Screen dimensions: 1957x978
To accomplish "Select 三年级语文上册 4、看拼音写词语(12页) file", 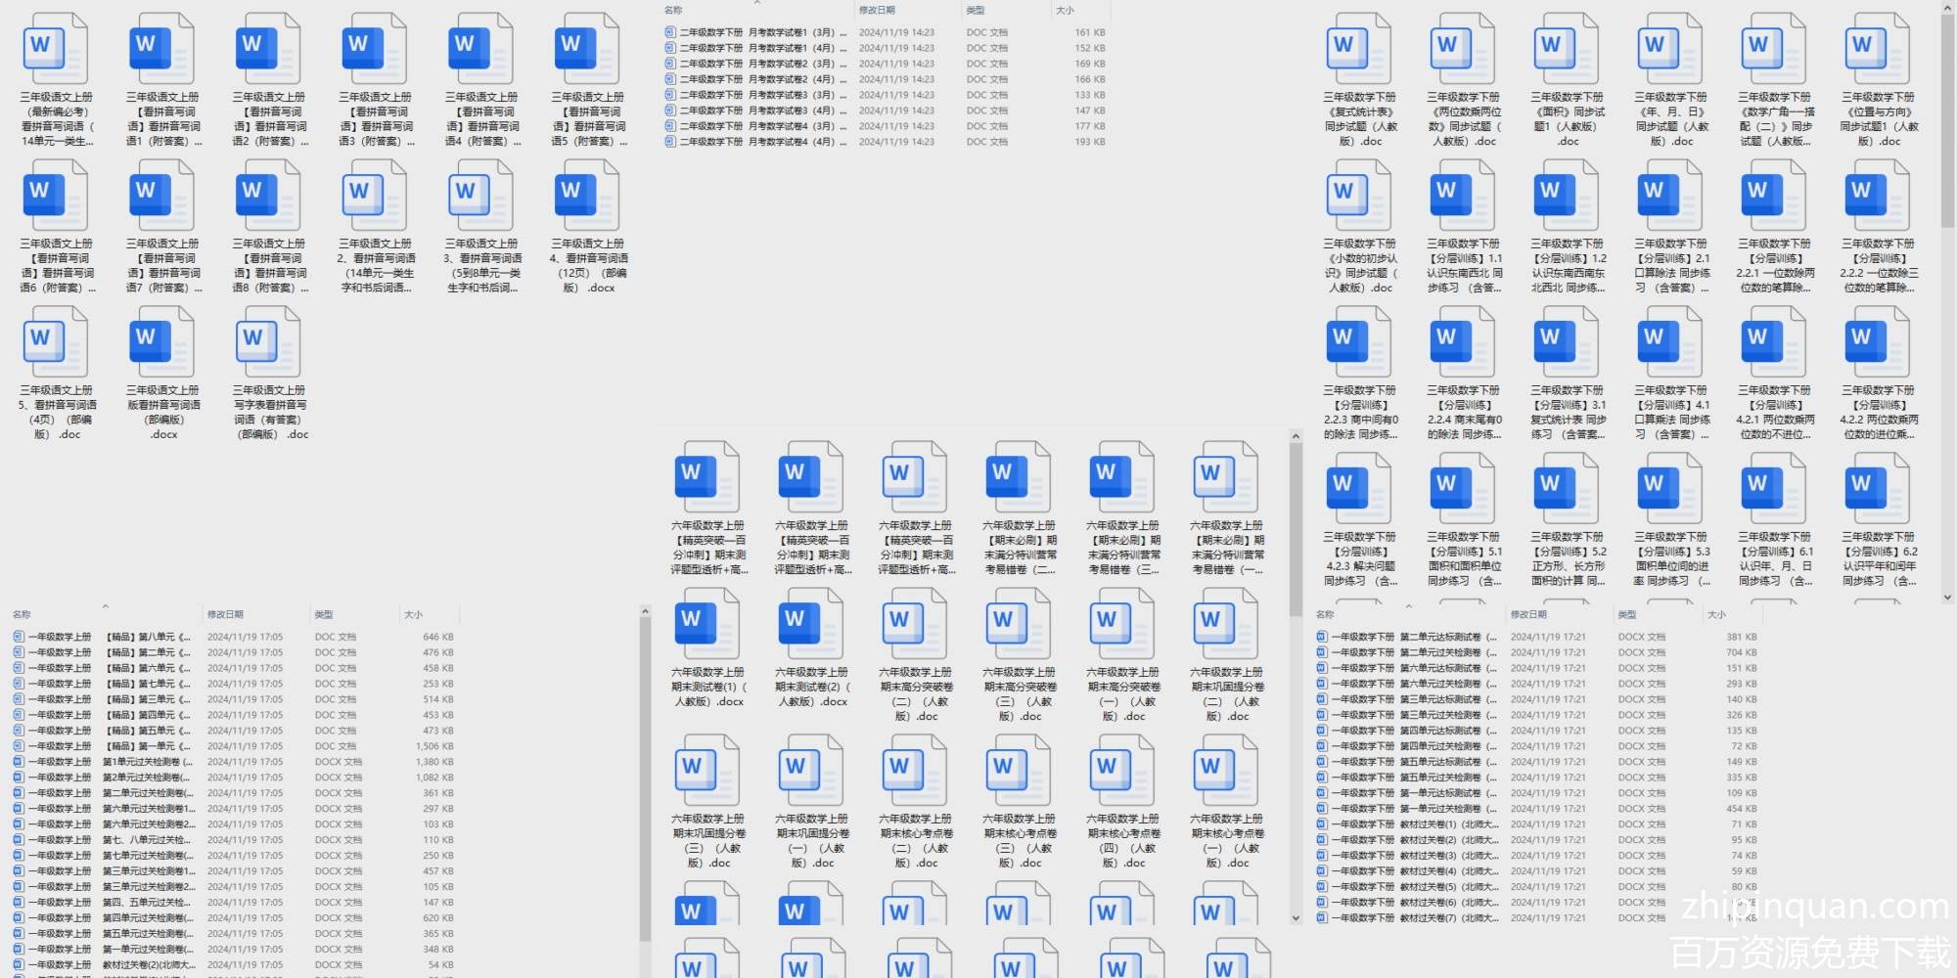I will tap(588, 196).
